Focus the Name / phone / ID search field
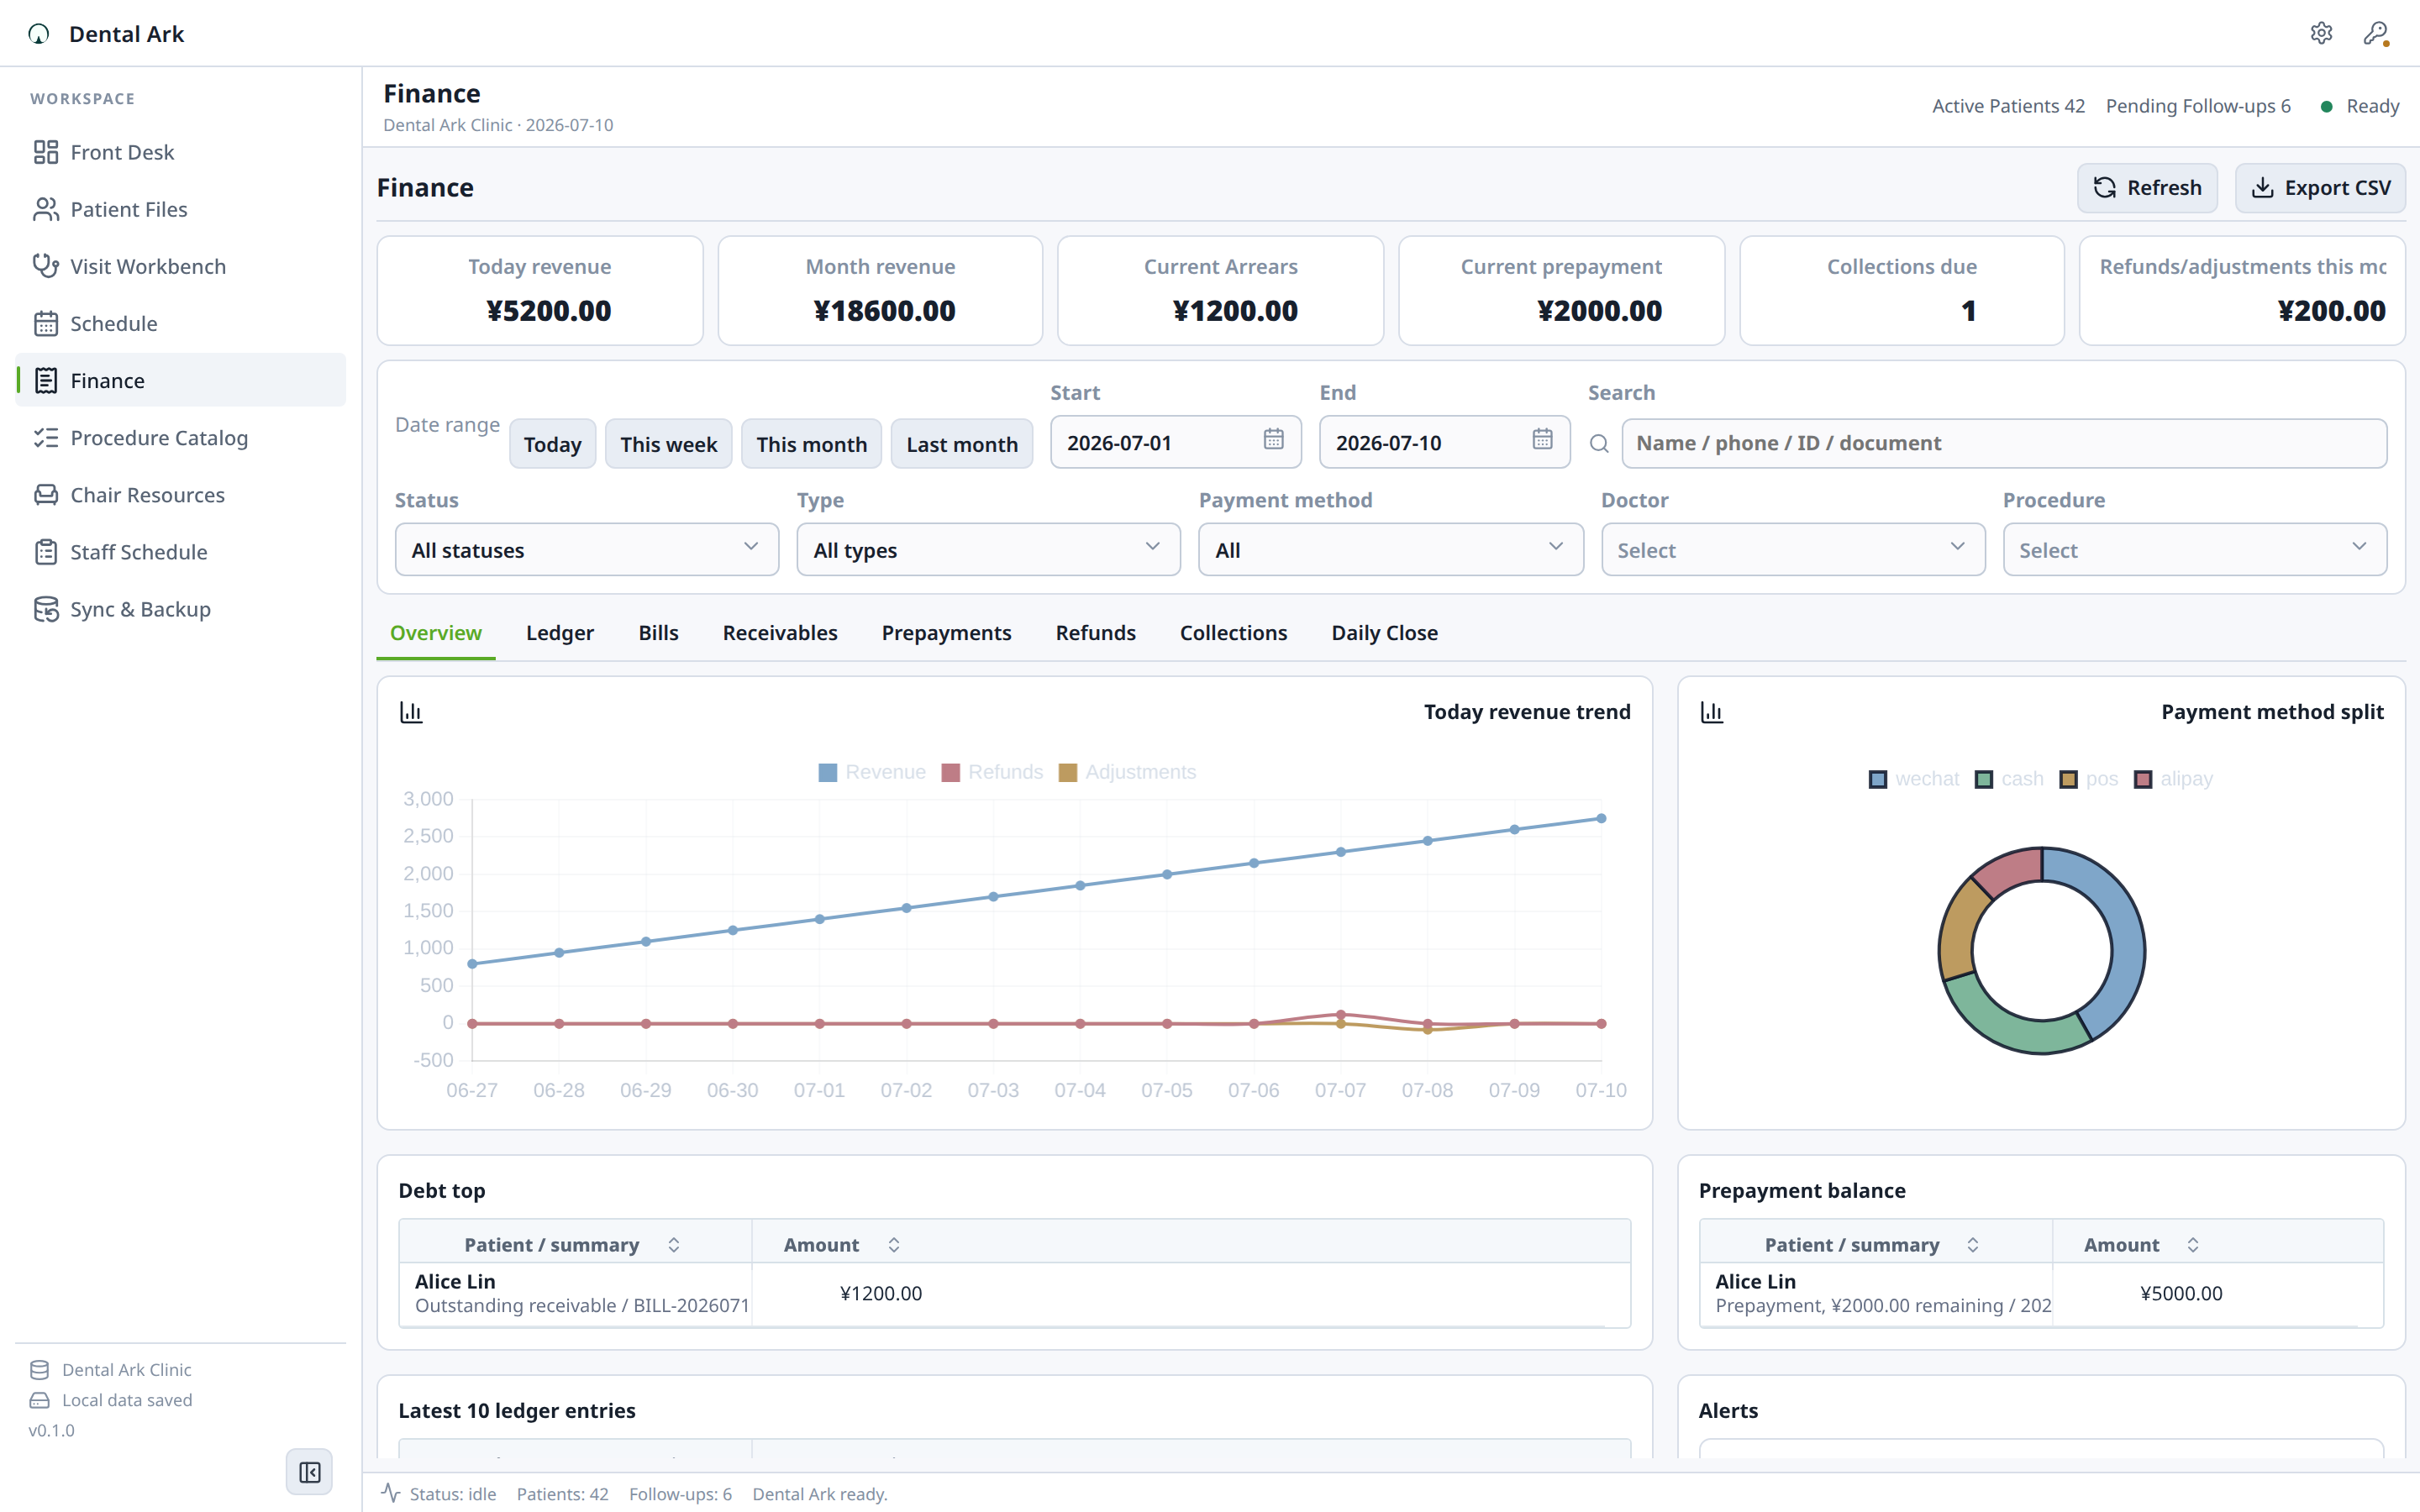This screenshot has height=1512, width=2420. tap(2004, 443)
